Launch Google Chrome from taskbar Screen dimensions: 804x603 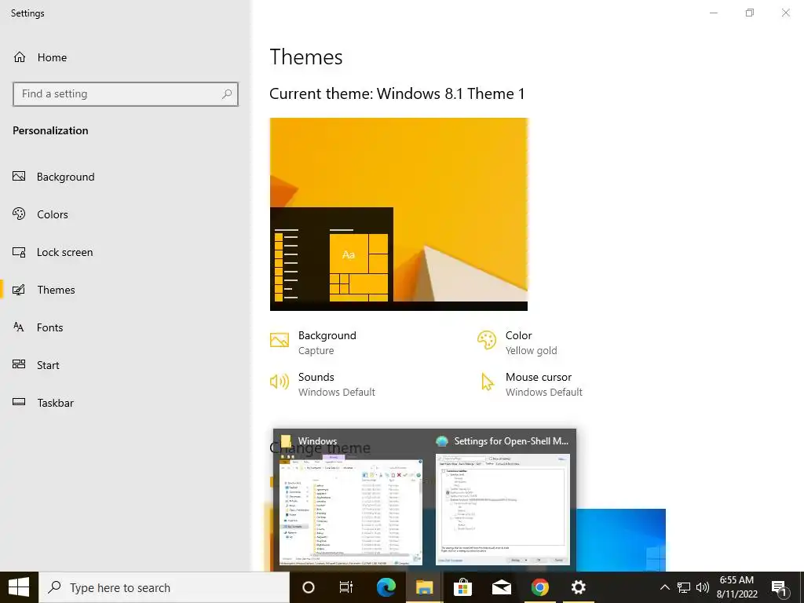pyautogui.click(x=539, y=587)
